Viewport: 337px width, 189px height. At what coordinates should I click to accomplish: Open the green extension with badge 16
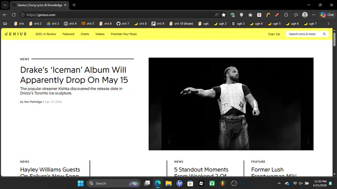click(233, 15)
